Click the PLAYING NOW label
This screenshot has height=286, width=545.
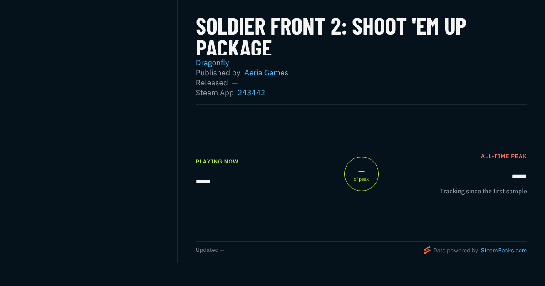coord(217,162)
